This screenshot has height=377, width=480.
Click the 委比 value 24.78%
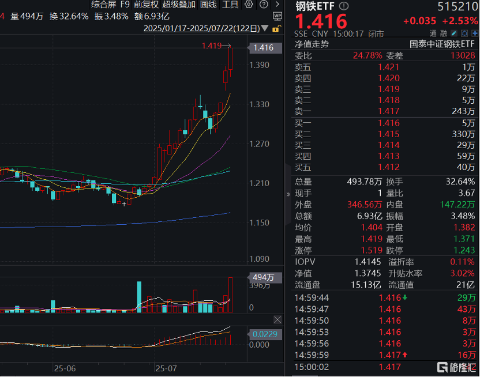[x=367, y=56]
